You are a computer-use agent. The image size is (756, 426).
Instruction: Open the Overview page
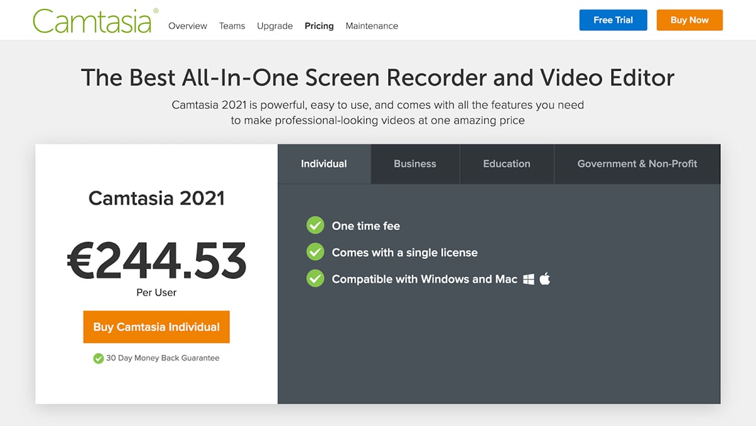[188, 26]
